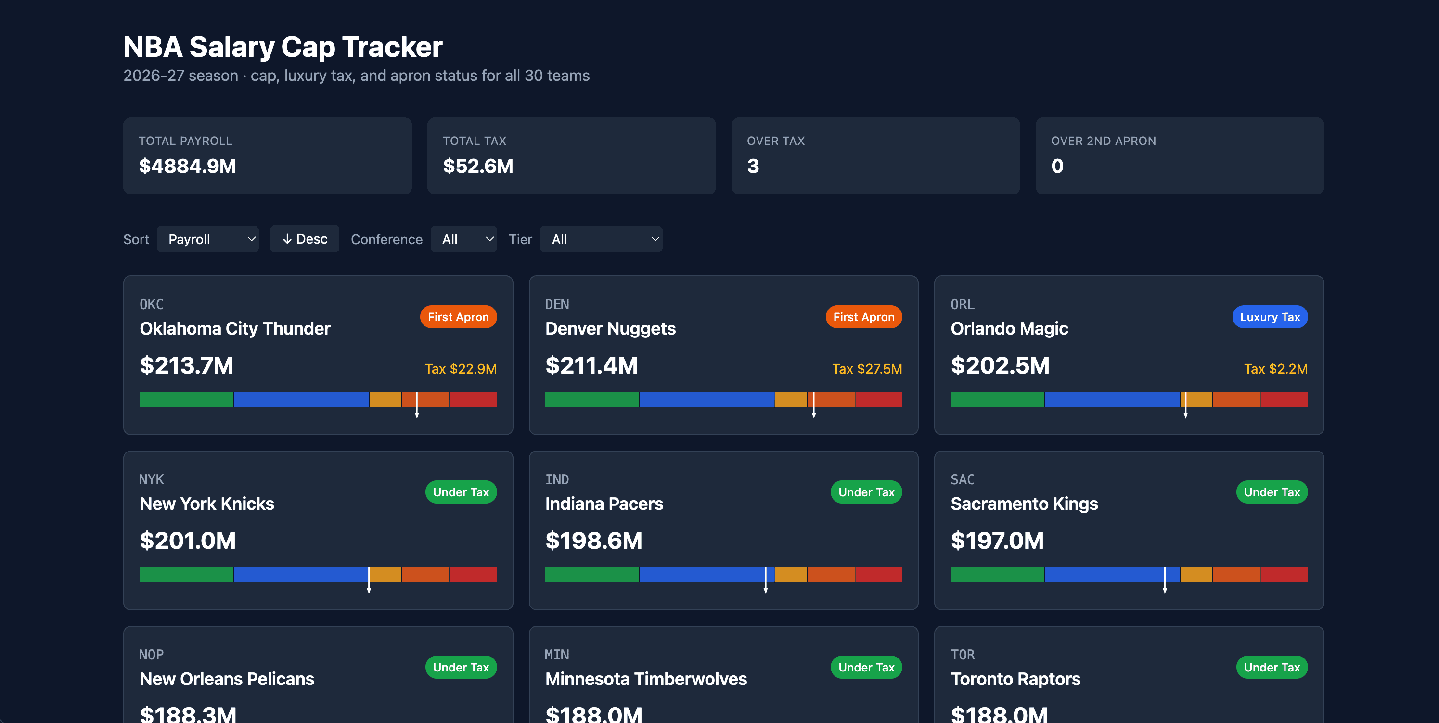Click the Under Tax badge on New Orleans Pelicans
1439x723 pixels.
point(461,667)
